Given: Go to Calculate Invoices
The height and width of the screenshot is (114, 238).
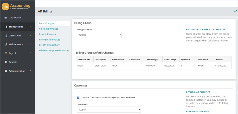Looking at the screenshot, I should (48, 29).
